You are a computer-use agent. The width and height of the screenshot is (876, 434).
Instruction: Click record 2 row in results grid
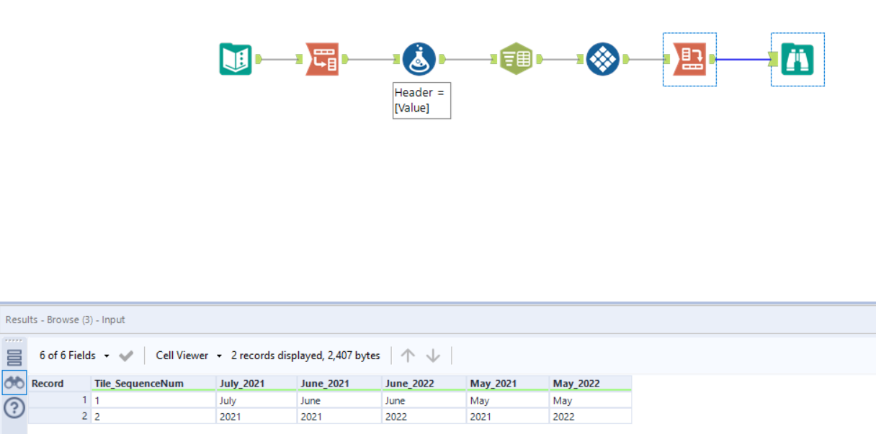pyautogui.click(x=216, y=416)
